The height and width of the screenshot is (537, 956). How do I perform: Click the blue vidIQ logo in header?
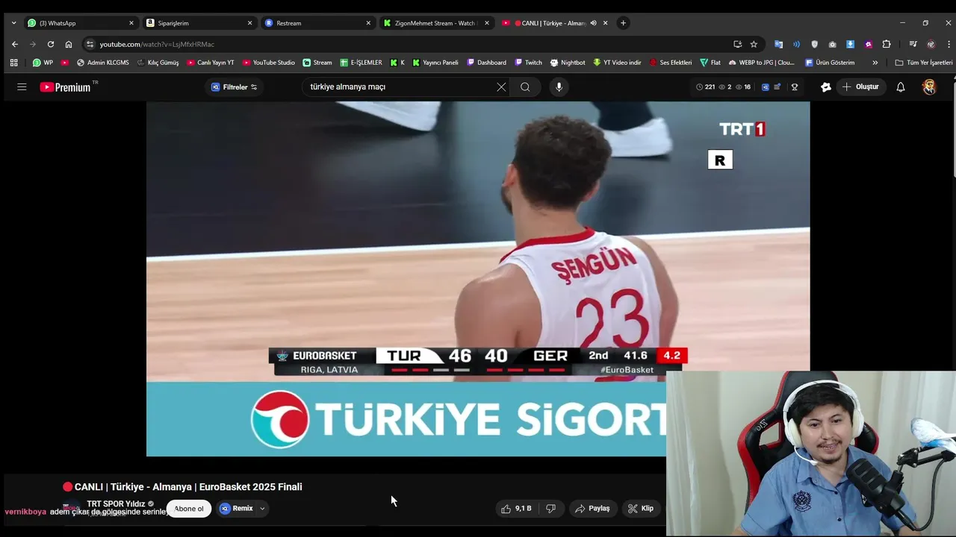(765, 87)
